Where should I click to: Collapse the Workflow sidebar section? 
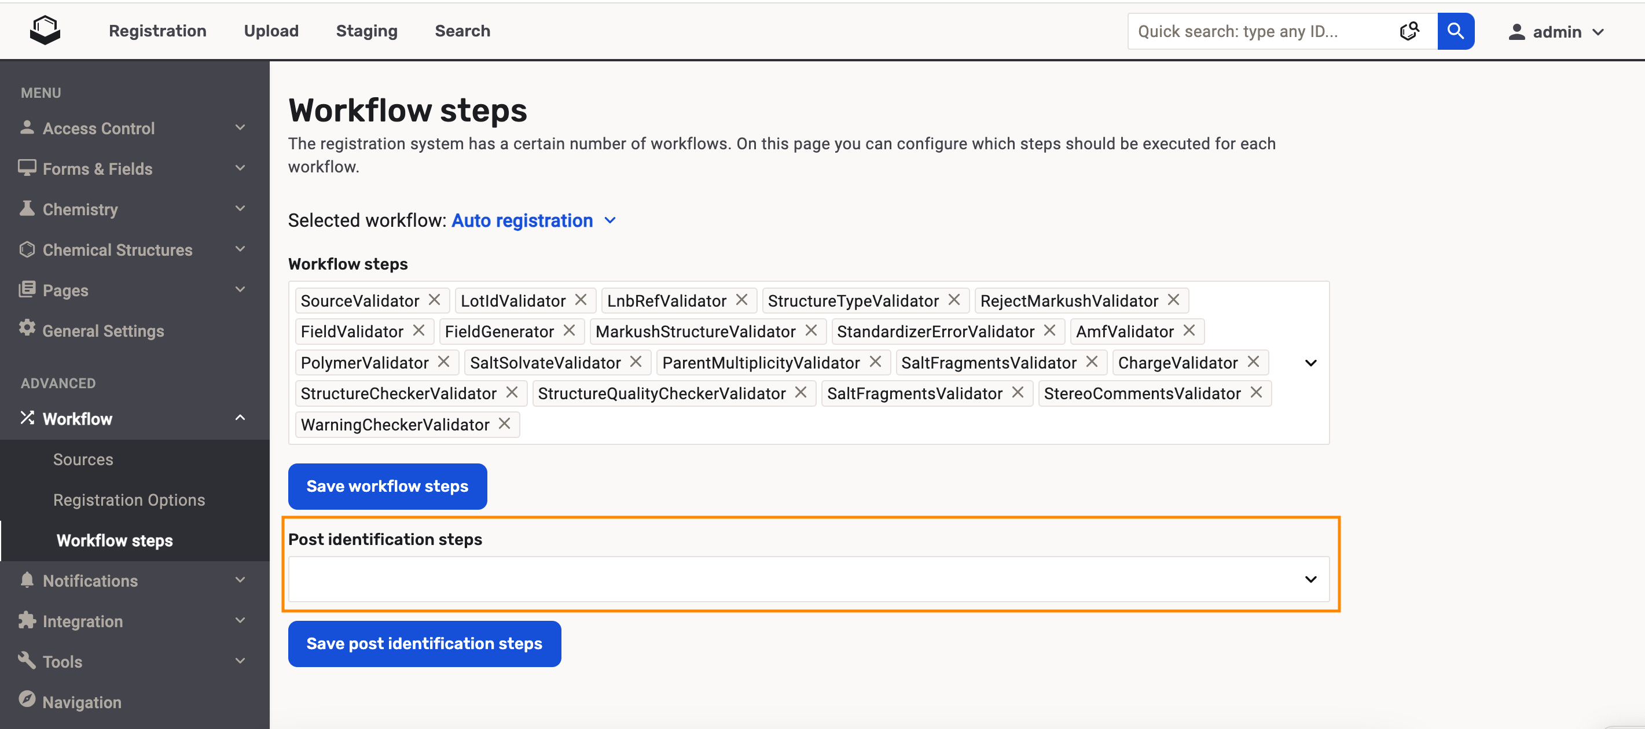click(x=240, y=418)
